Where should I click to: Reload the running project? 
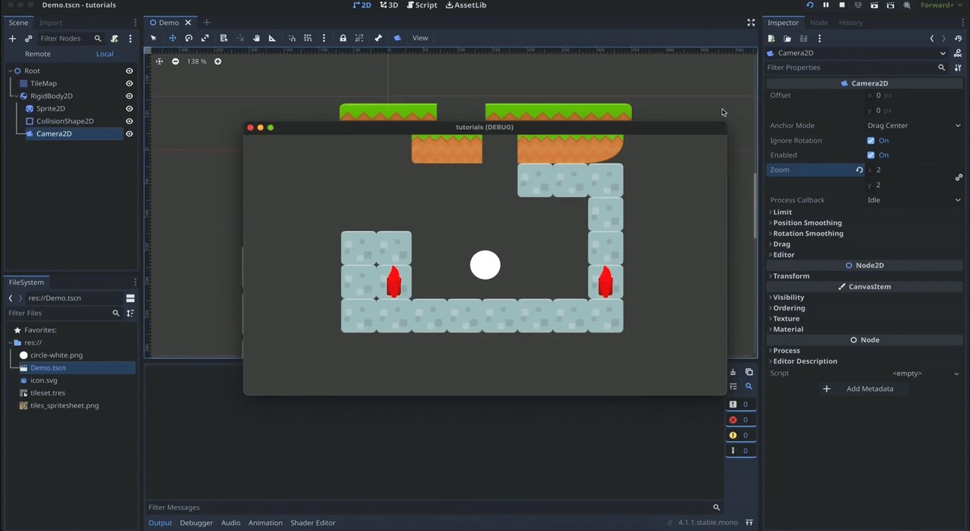point(810,5)
